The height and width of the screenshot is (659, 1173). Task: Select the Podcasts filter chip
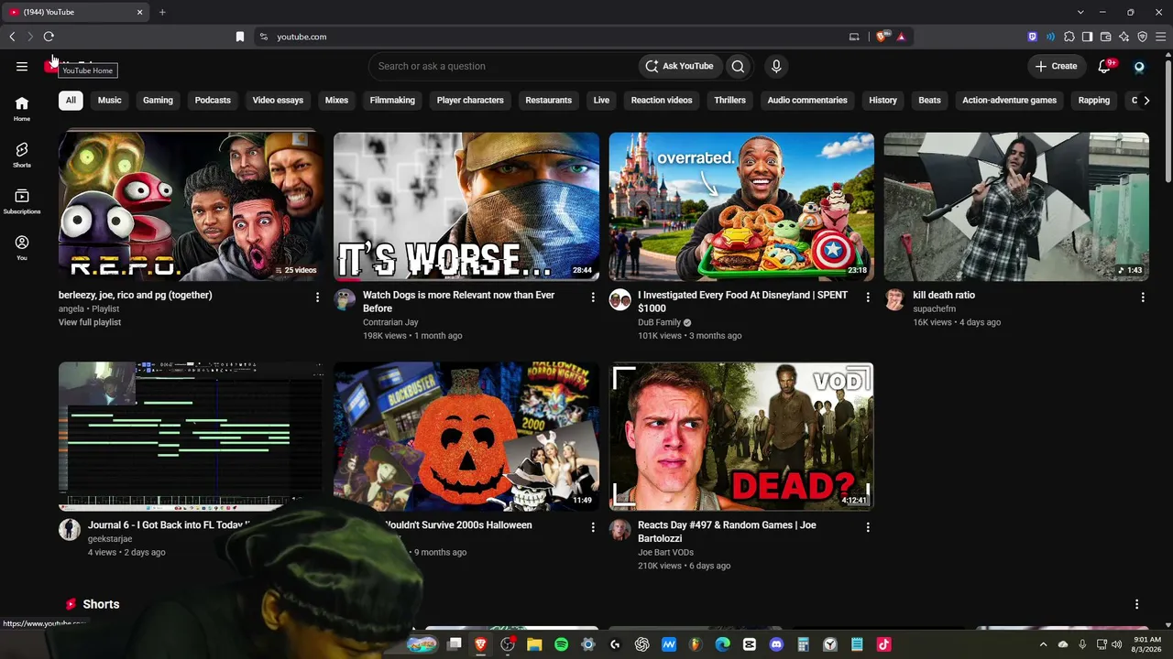click(213, 100)
